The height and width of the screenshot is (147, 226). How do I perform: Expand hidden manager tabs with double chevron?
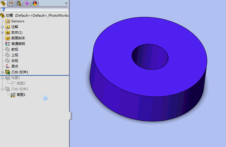coord(66,3)
